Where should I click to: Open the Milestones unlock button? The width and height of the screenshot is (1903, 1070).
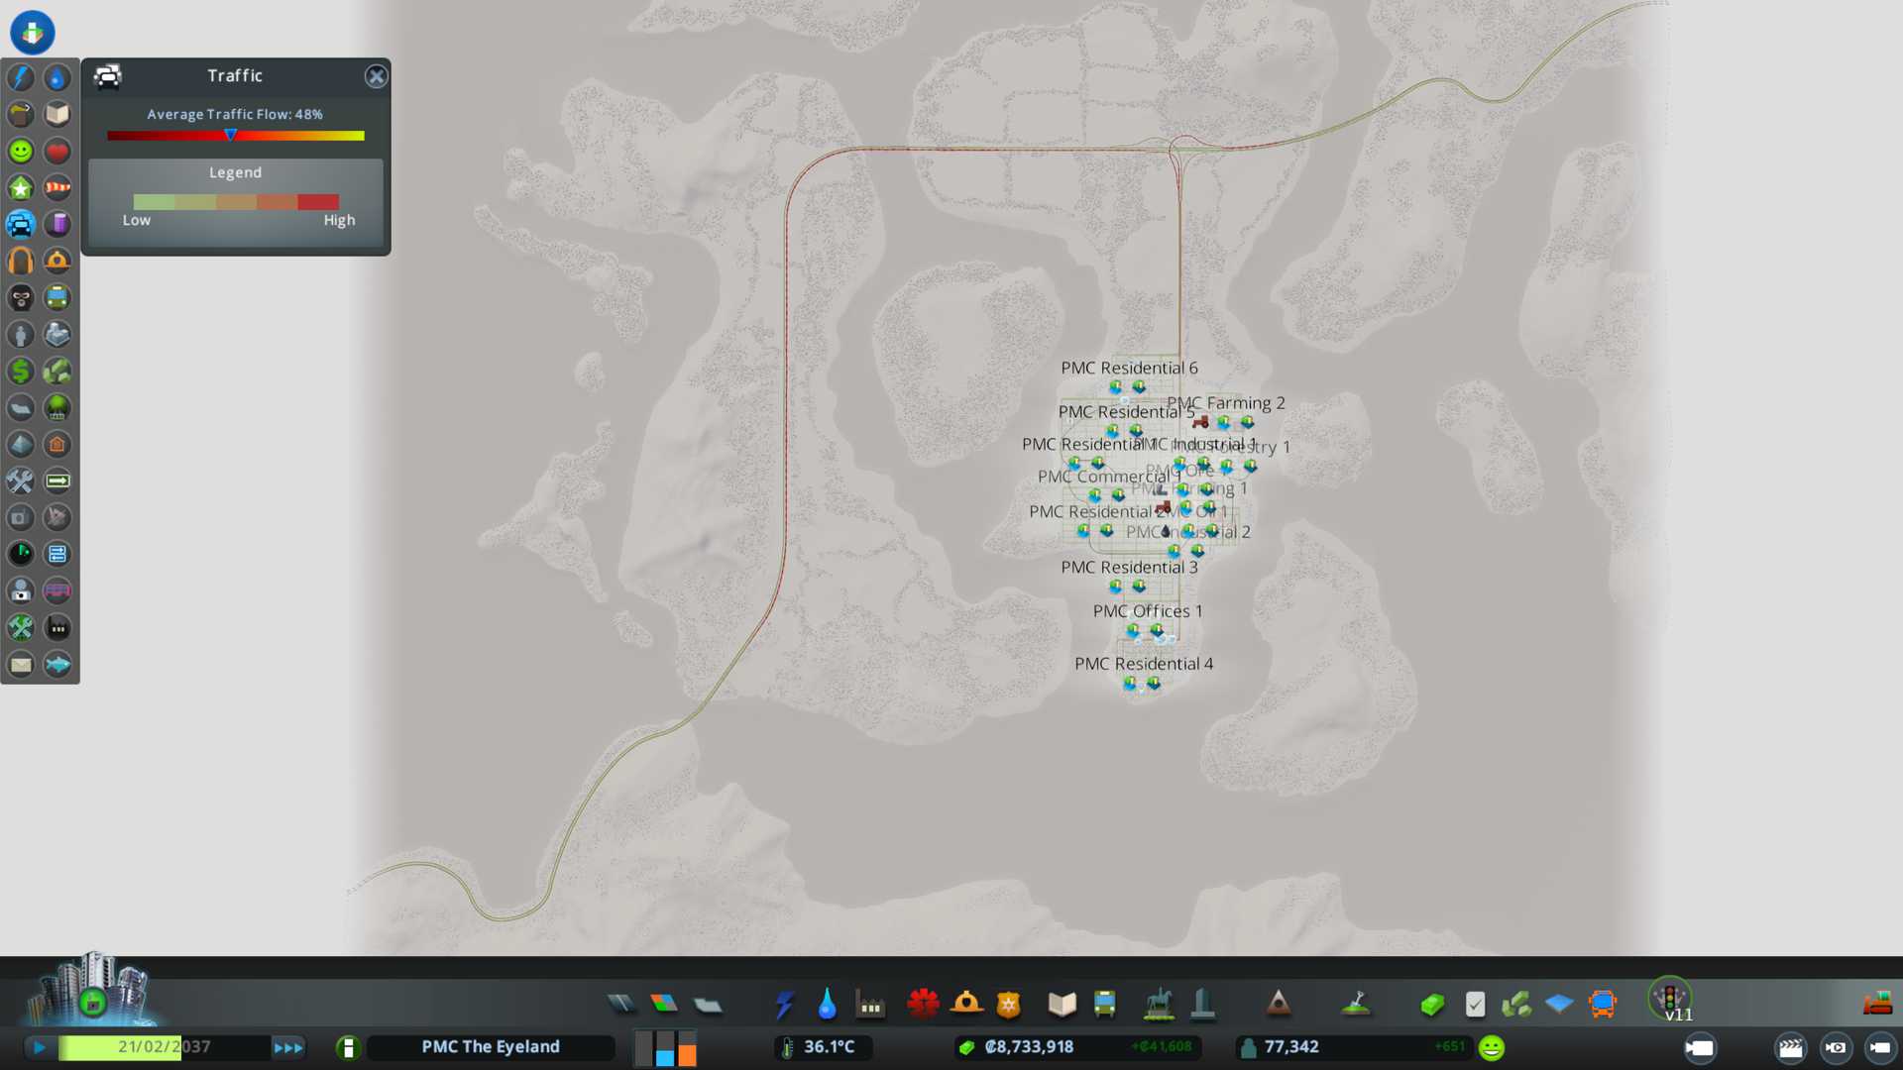point(91,1001)
